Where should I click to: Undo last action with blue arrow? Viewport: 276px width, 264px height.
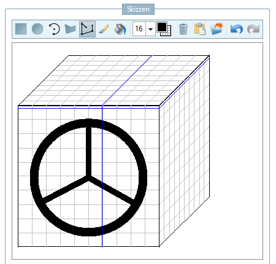point(237,29)
